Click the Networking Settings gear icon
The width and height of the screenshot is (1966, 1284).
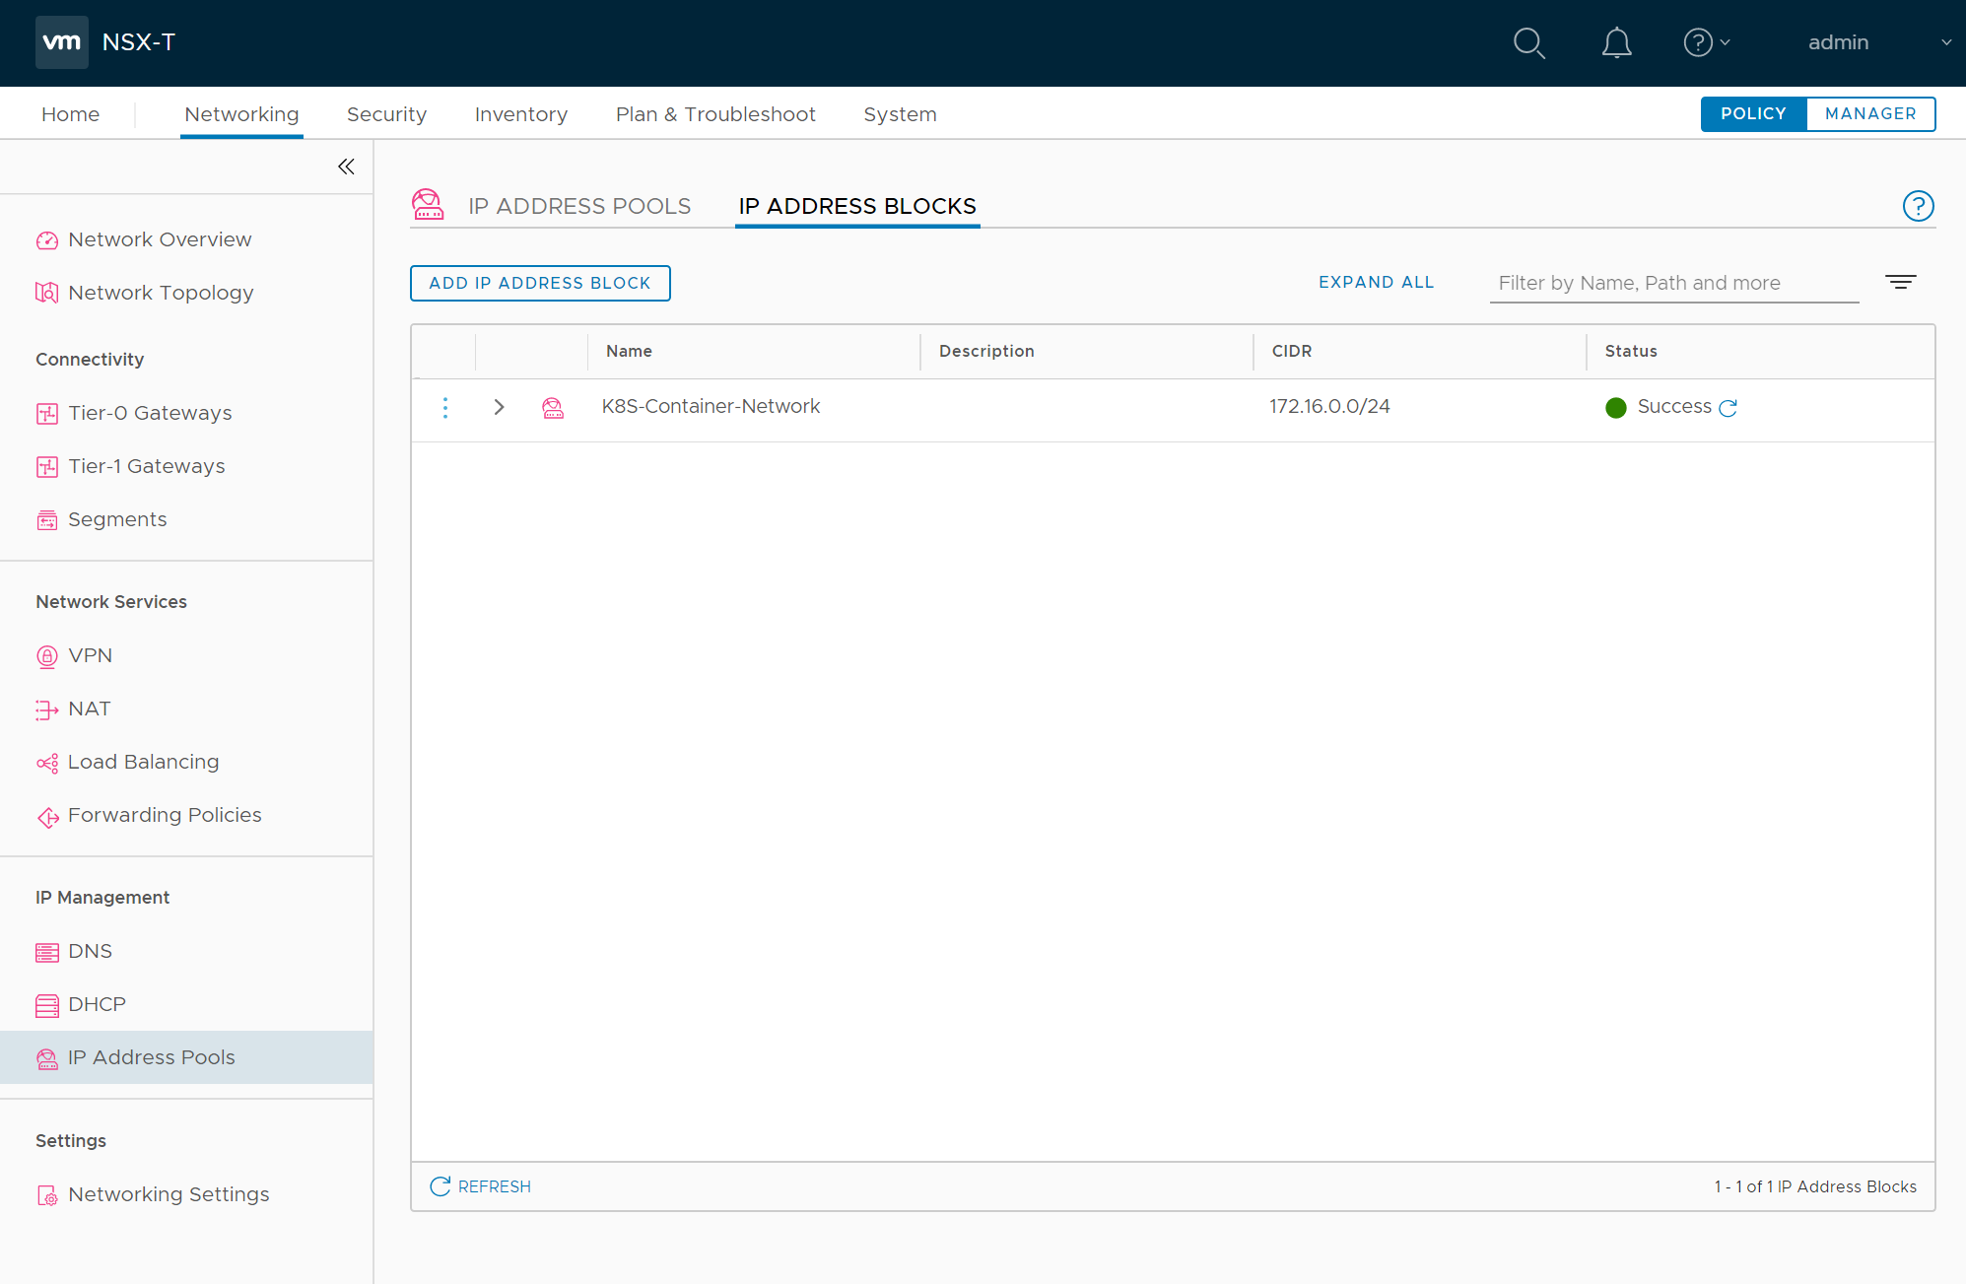pos(47,1195)
